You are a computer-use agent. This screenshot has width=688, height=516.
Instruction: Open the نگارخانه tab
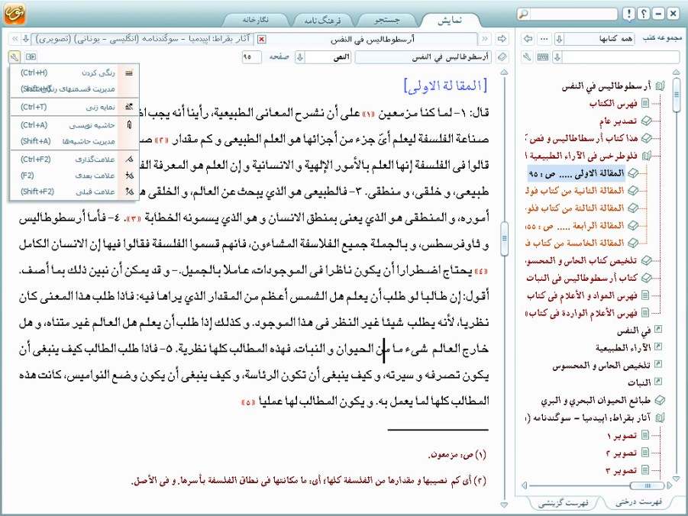pyautogui.click(x=256, y=20)
